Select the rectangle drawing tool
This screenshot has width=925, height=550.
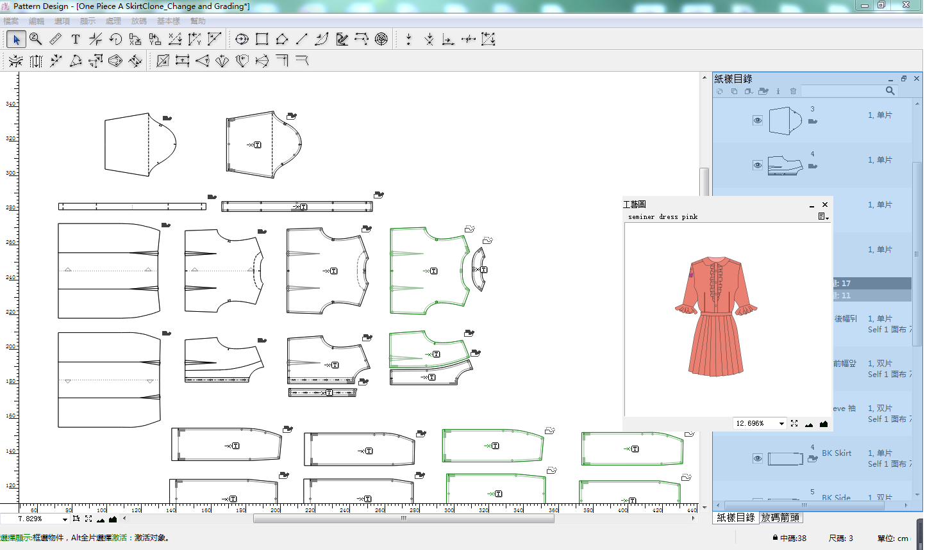[262, 40]
